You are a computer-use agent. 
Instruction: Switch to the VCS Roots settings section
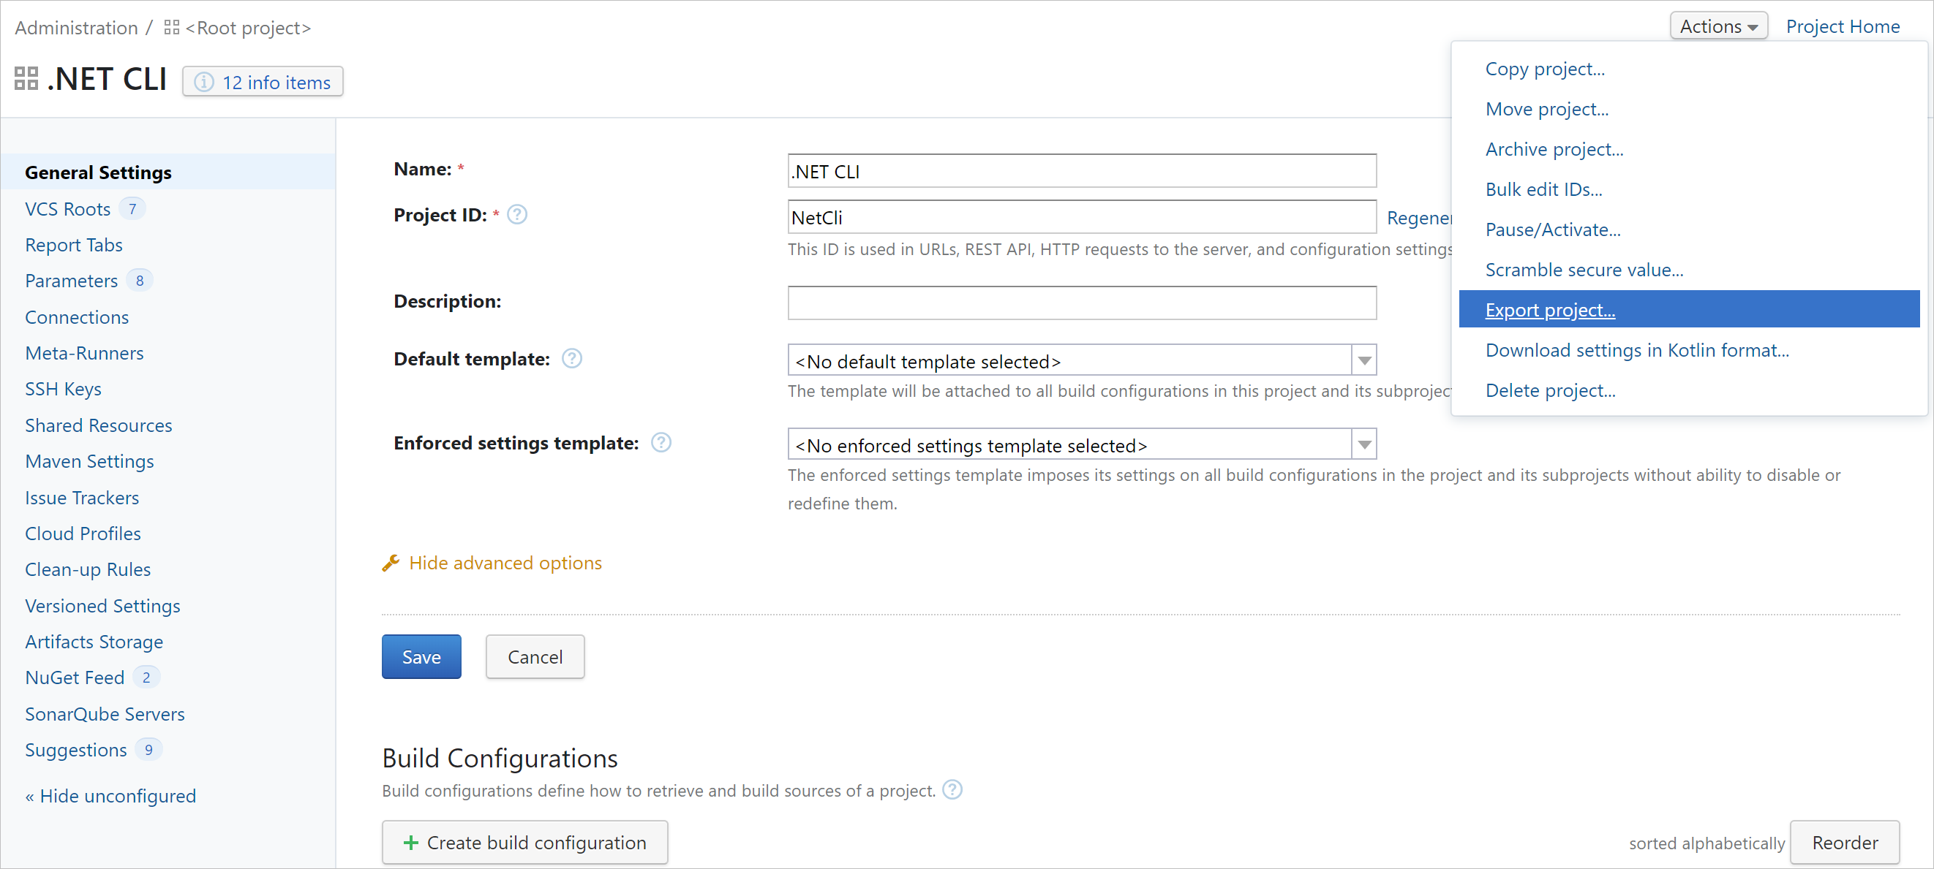tap(67, 208)
